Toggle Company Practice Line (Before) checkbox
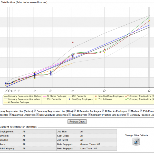 pos(89,114)
